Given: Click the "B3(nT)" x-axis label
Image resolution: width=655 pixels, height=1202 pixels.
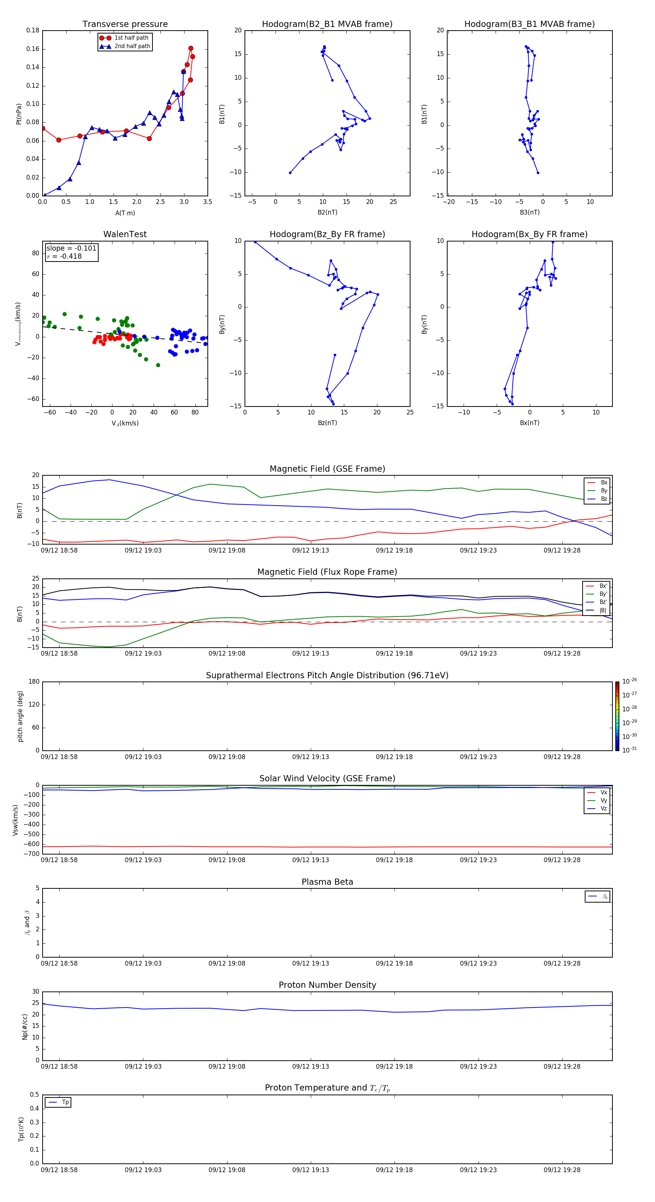Looking at the screenshot, I should [529, 212].
